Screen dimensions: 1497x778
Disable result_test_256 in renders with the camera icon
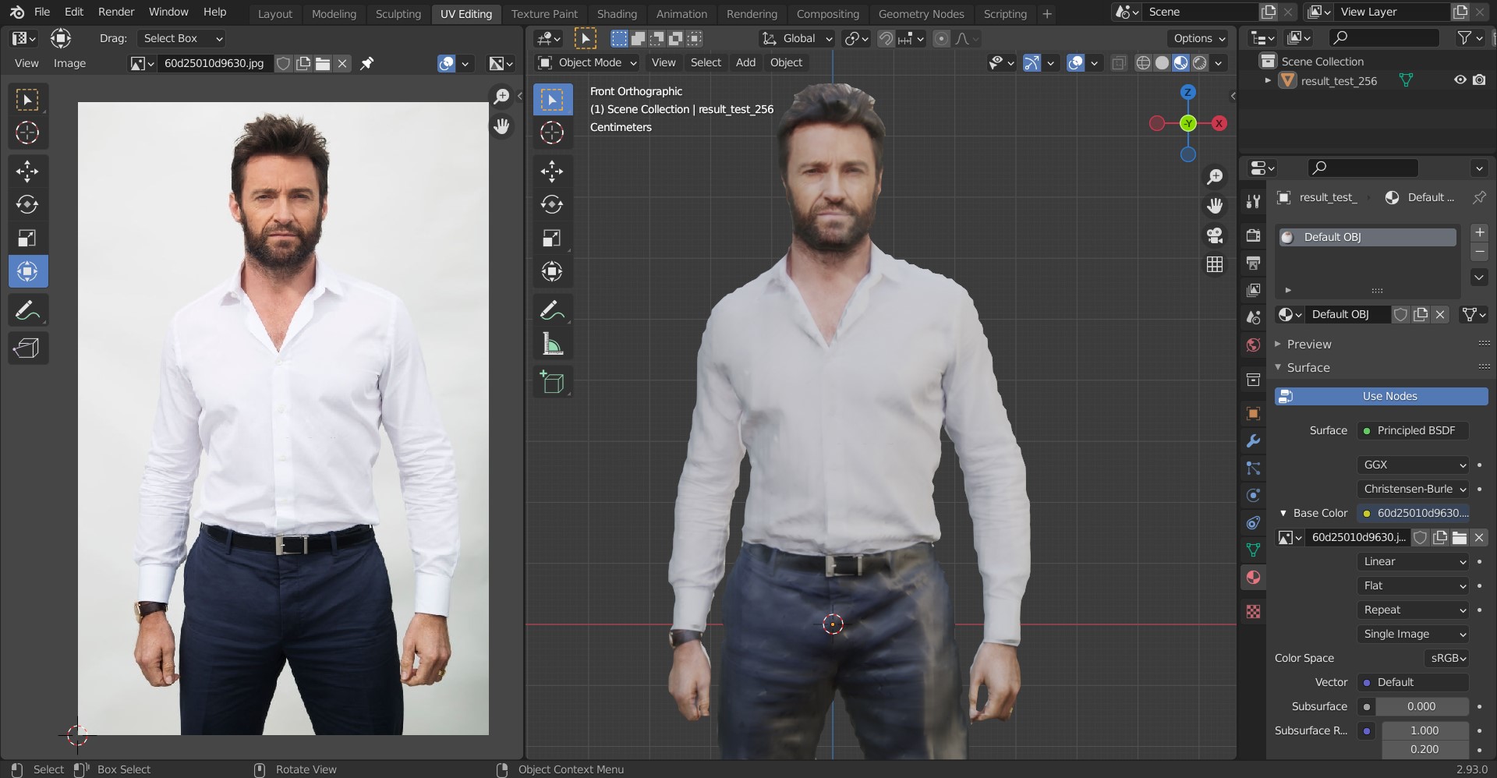click(x=1479, y=80)
